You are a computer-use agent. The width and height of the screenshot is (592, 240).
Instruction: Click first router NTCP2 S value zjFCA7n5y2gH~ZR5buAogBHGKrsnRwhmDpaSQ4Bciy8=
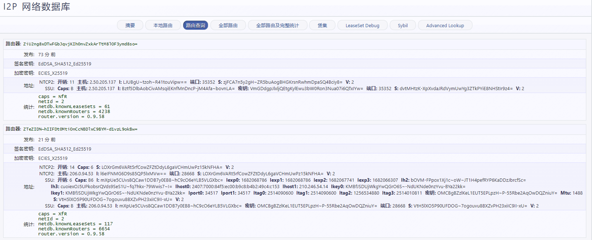[283, 82]
